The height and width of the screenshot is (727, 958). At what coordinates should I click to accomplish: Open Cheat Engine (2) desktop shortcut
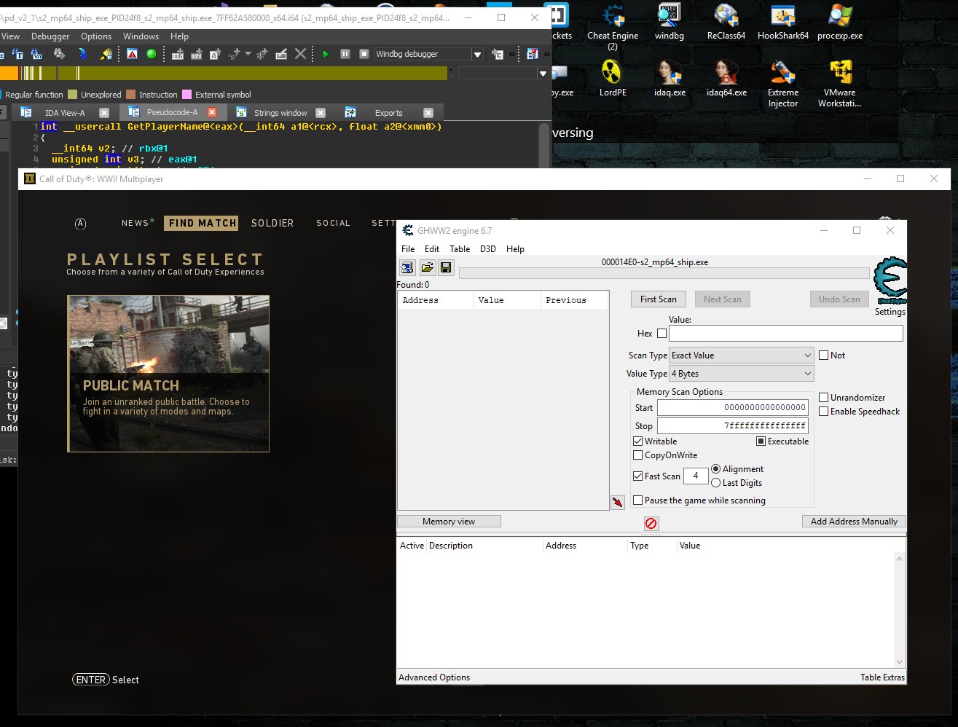tap(613, 27)
